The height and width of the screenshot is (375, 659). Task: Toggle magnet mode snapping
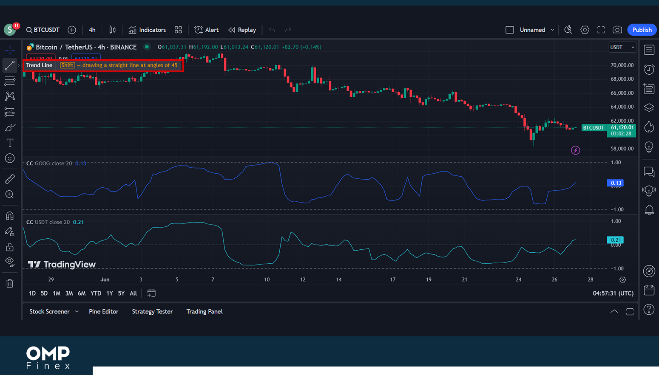(10, 216)
